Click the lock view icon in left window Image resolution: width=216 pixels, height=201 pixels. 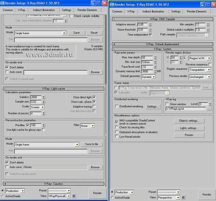(x=74, y=196)
